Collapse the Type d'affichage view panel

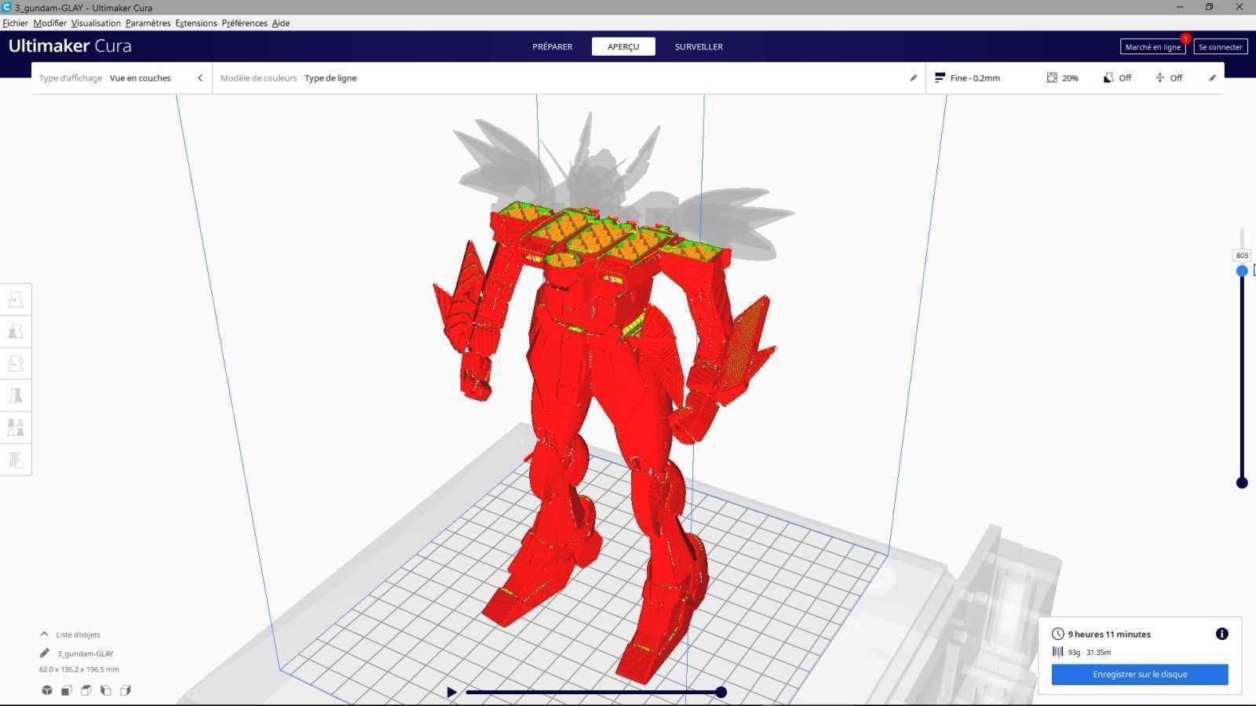point(200,78)
